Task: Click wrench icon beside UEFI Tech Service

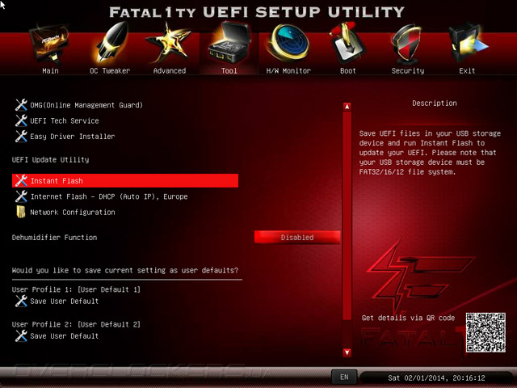Action: coord(21,120)
